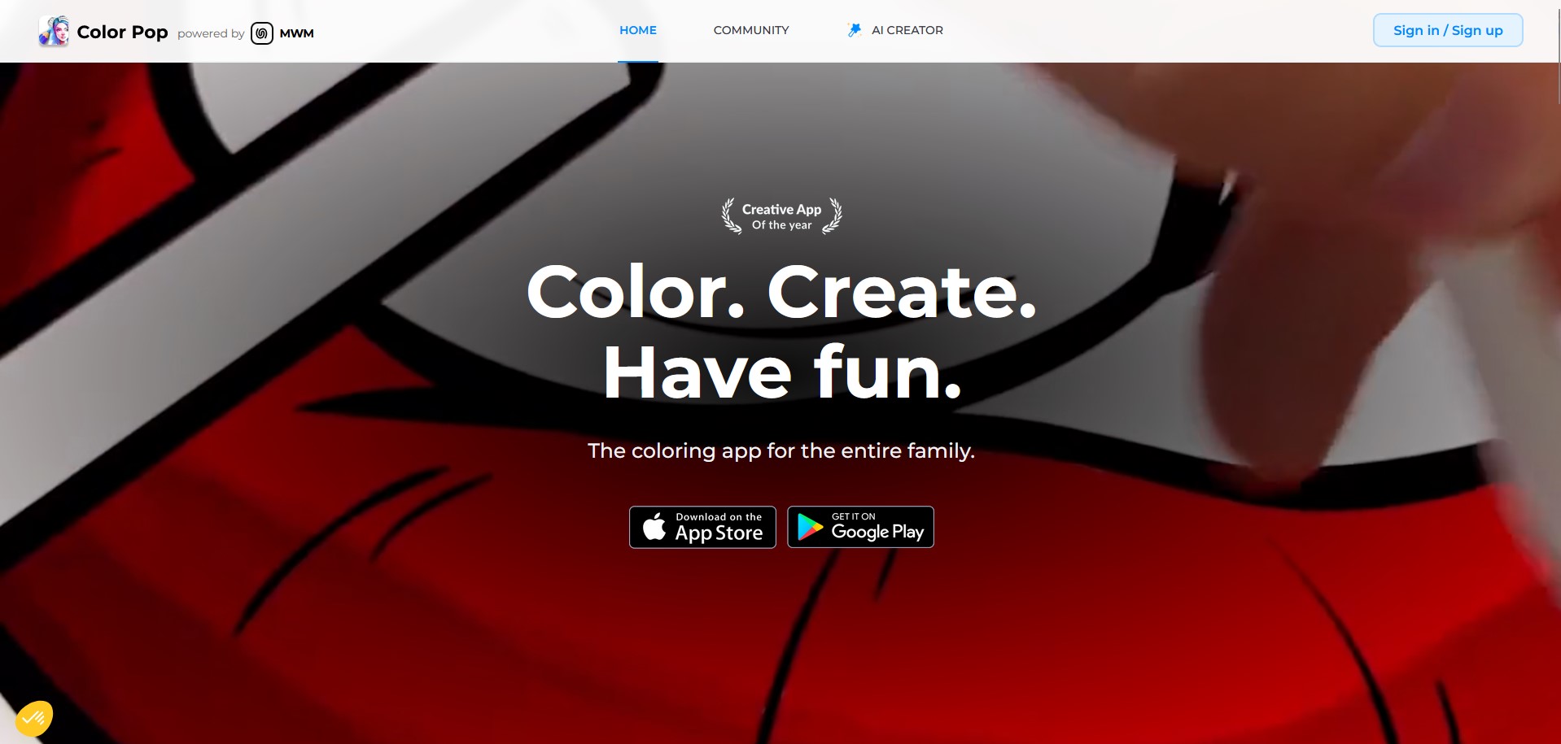
Task: Click the Color Pop brand name
Action: click(122, 32)
